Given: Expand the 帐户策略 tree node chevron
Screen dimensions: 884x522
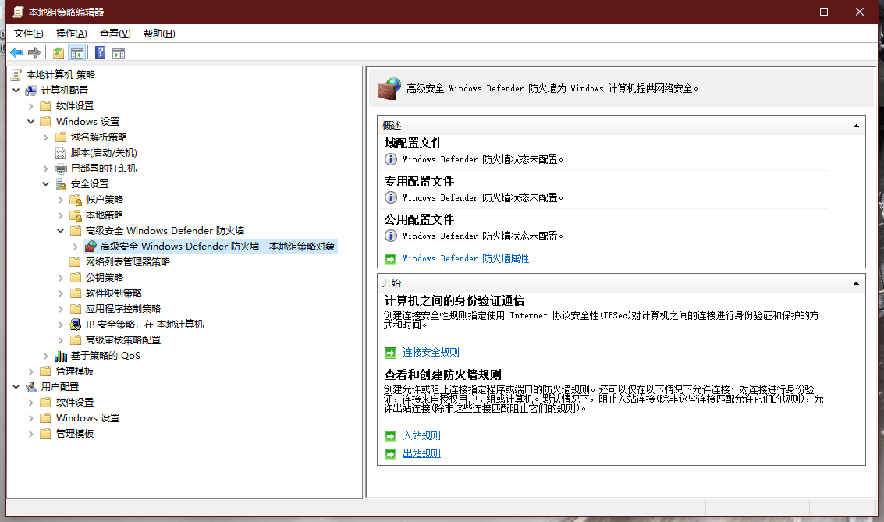Looking at the screenshot, I should pos(60,200).
